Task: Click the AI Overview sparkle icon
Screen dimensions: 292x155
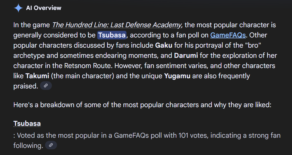Action: (18, 8)
